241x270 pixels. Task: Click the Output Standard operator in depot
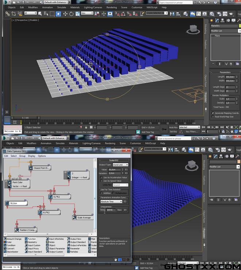pyautogui.click(x=76, y=242)
